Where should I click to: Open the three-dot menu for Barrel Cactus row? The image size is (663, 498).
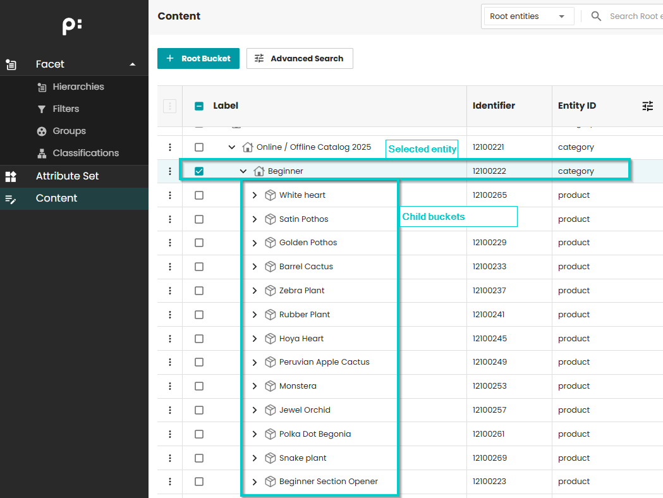tap(170, 267)
